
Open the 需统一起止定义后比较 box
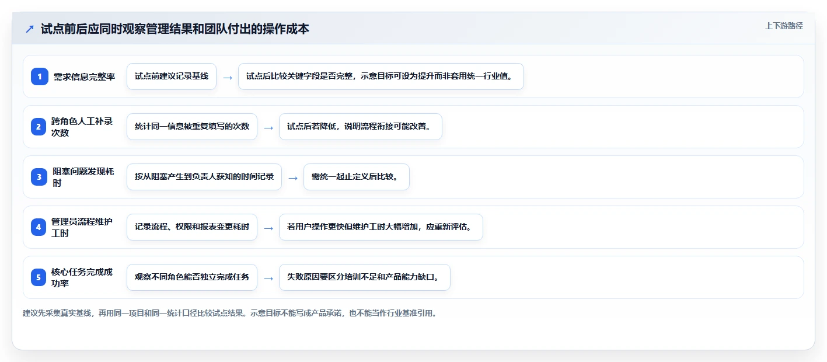(357, 177)
